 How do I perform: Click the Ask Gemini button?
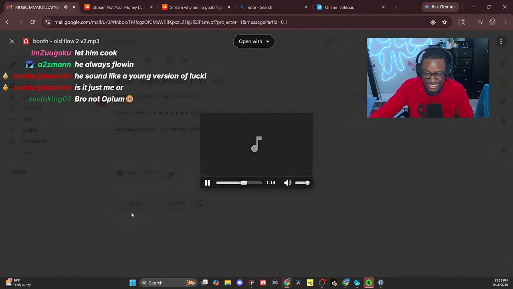point(440,7)
